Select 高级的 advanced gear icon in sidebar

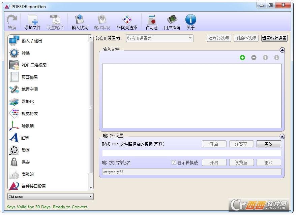14,174
